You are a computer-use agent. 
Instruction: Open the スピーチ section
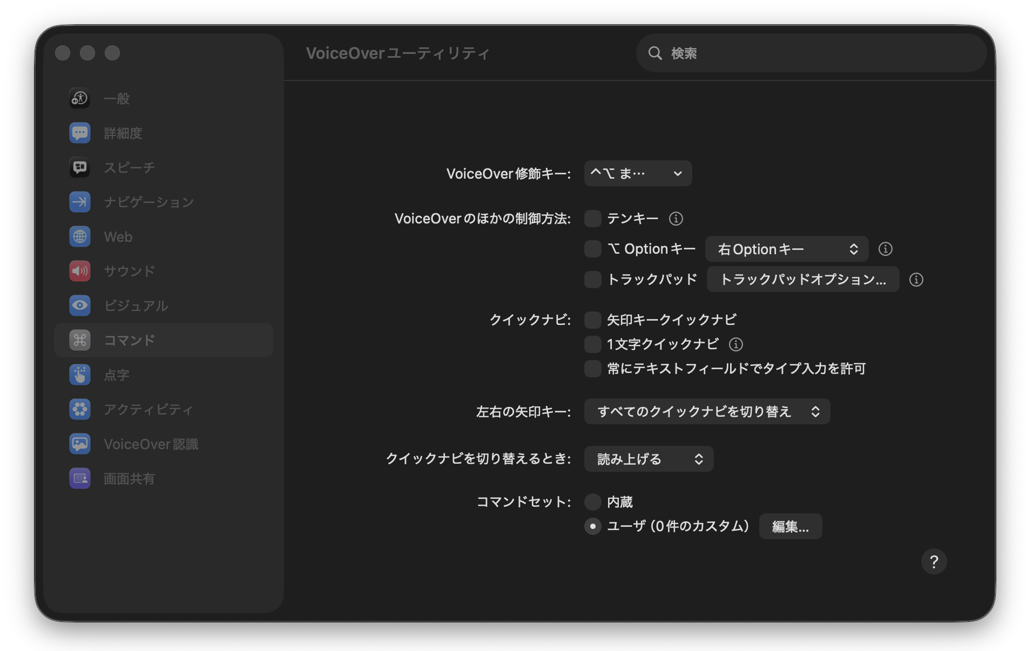[164, 167]
